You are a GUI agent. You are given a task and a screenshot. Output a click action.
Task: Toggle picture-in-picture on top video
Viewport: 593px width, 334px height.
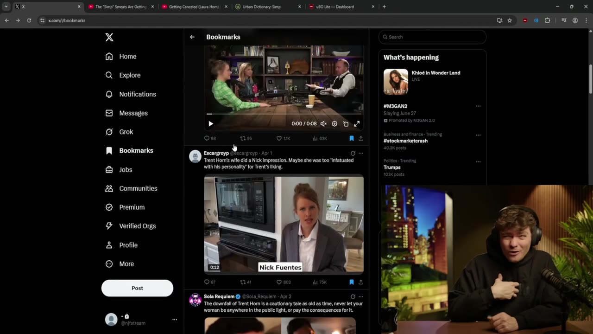346,124
